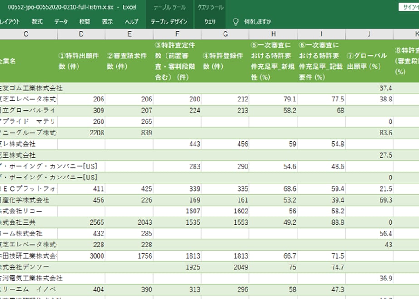419x299 pixels.
Task: Select the cell with value 1756
Action: click(x=129, y=256)
